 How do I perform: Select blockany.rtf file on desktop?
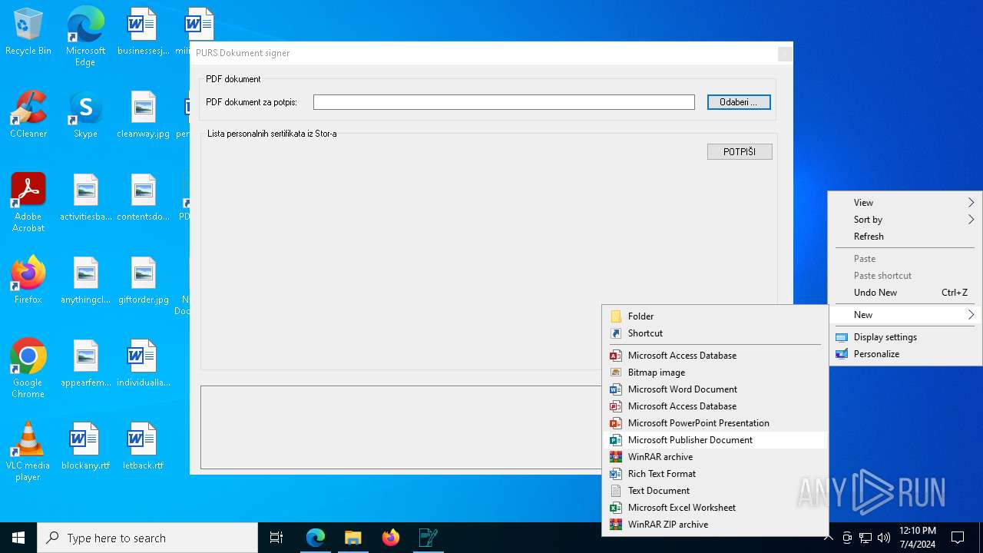[x=85, y=447]
